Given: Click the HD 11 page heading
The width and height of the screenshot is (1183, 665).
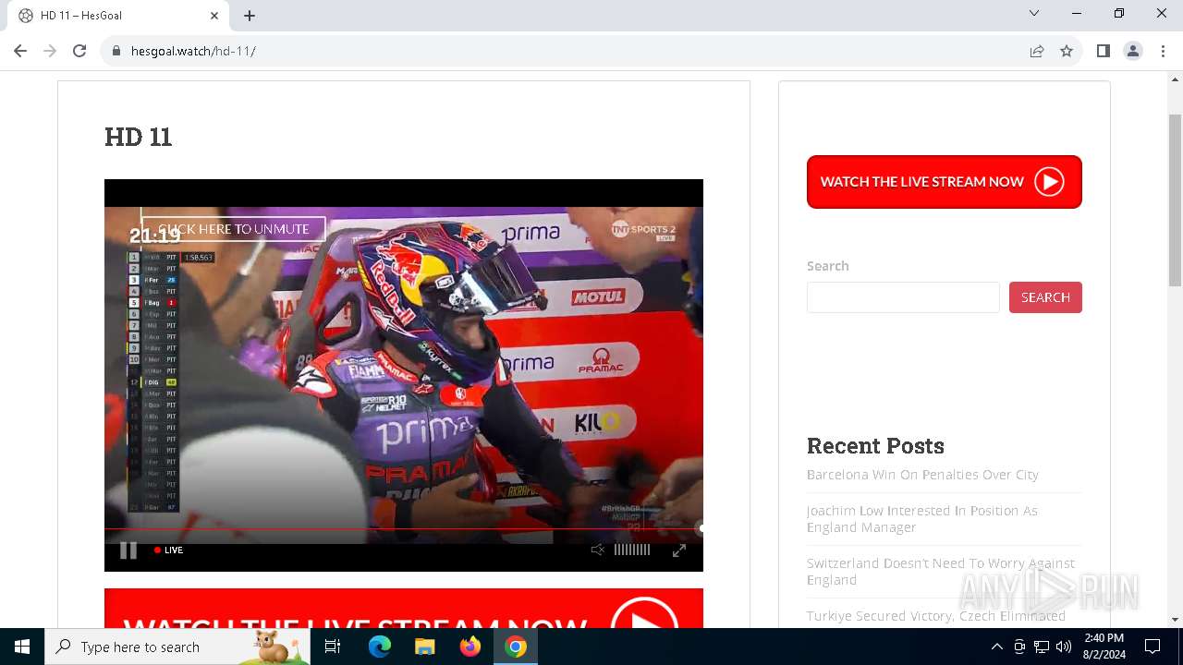Looking at the screenshot, I should pos(139,137).
